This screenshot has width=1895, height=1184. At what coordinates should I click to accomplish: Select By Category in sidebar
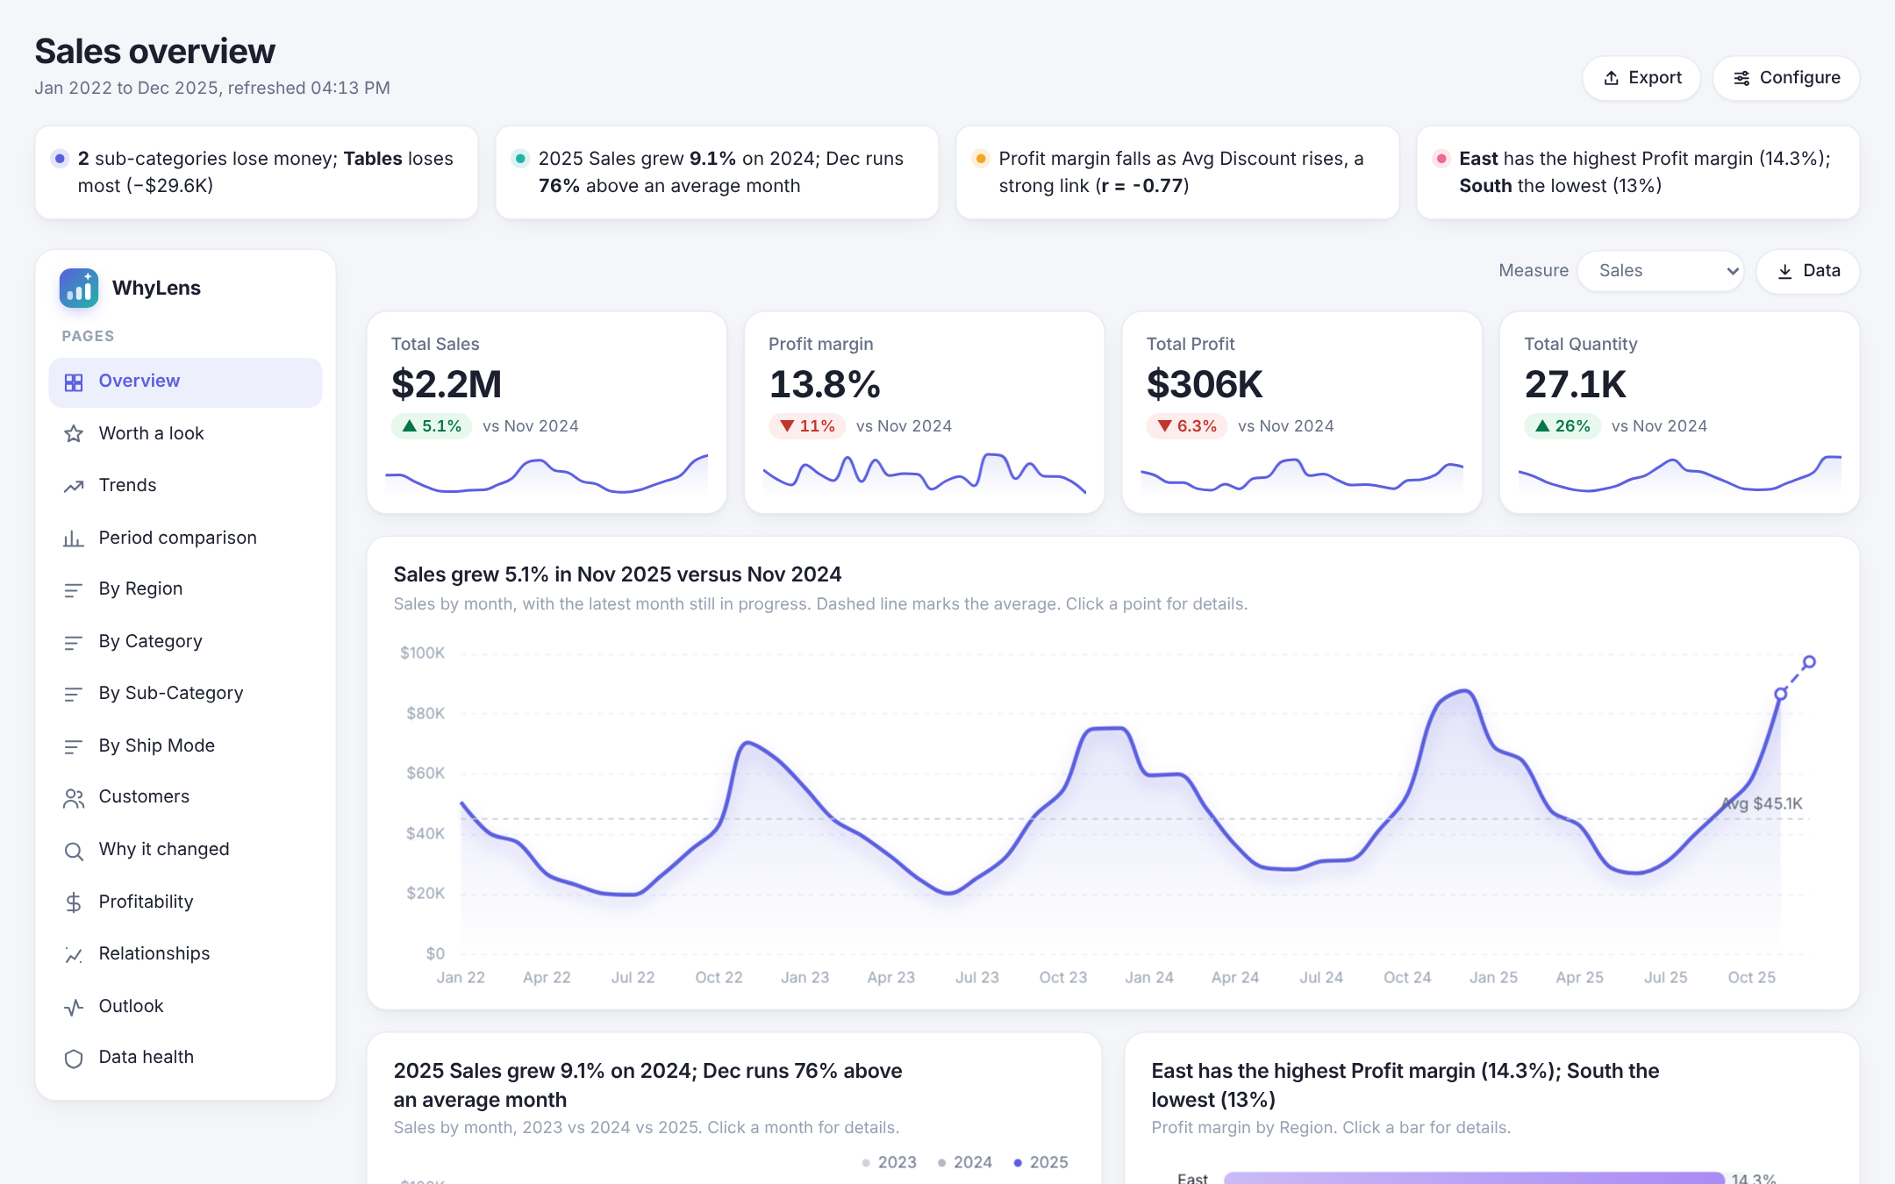185,642
